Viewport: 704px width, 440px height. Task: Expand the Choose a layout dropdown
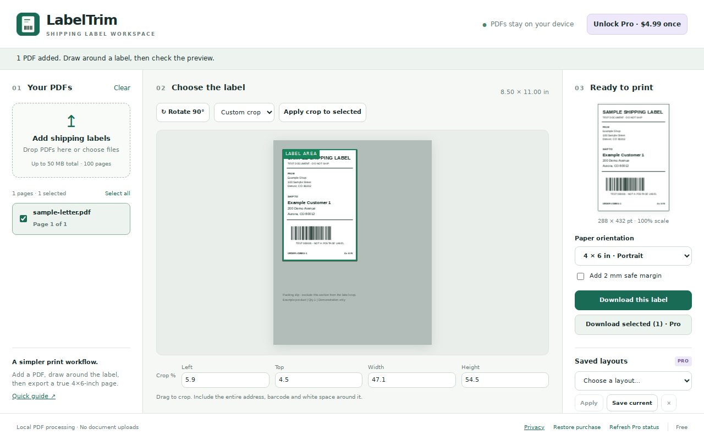coord(633,381)
